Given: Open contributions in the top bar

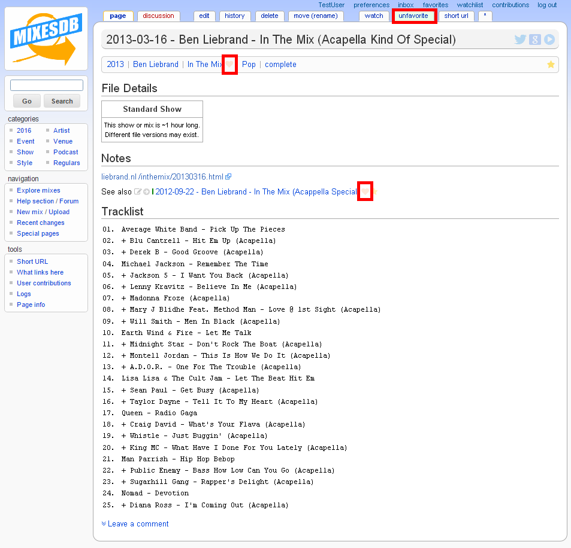Looking at the screenshot, I should pyautogui.click(x=510, y=5).
